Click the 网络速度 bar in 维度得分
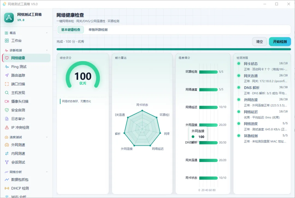The width and height of the screenshot is (295, 198). 208,89
